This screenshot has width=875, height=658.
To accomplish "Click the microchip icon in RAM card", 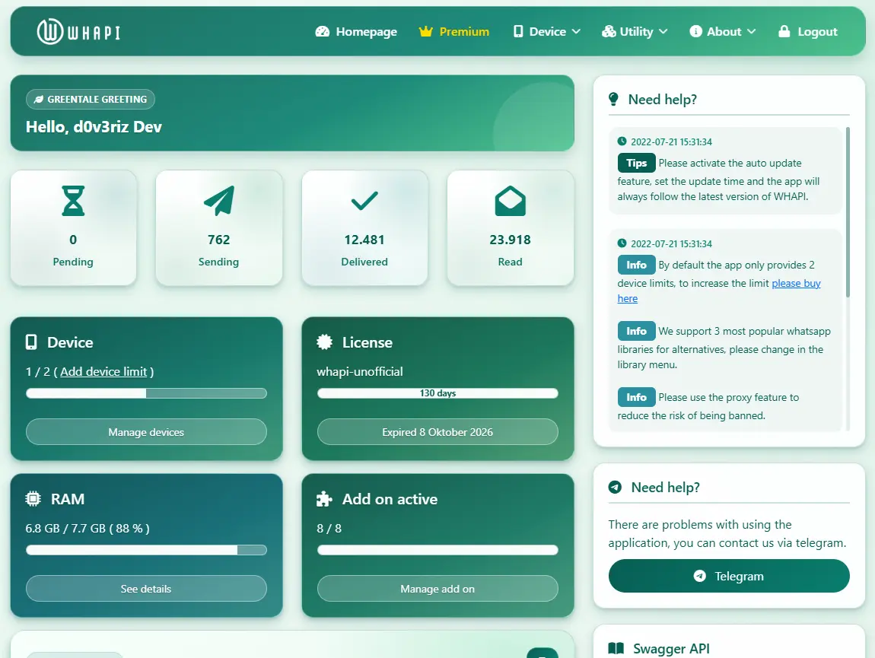I will point(33,499).
